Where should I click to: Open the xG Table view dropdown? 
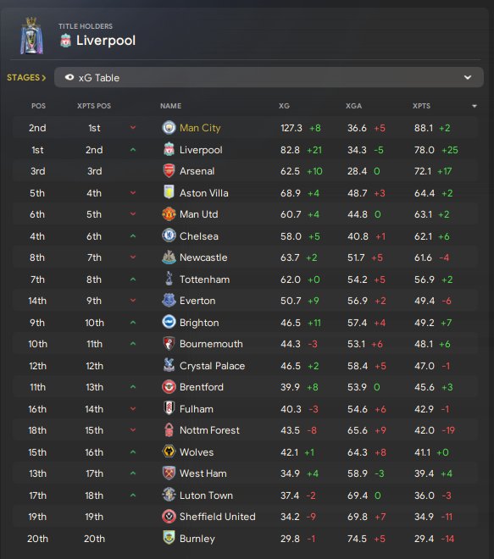click(269, 77)
